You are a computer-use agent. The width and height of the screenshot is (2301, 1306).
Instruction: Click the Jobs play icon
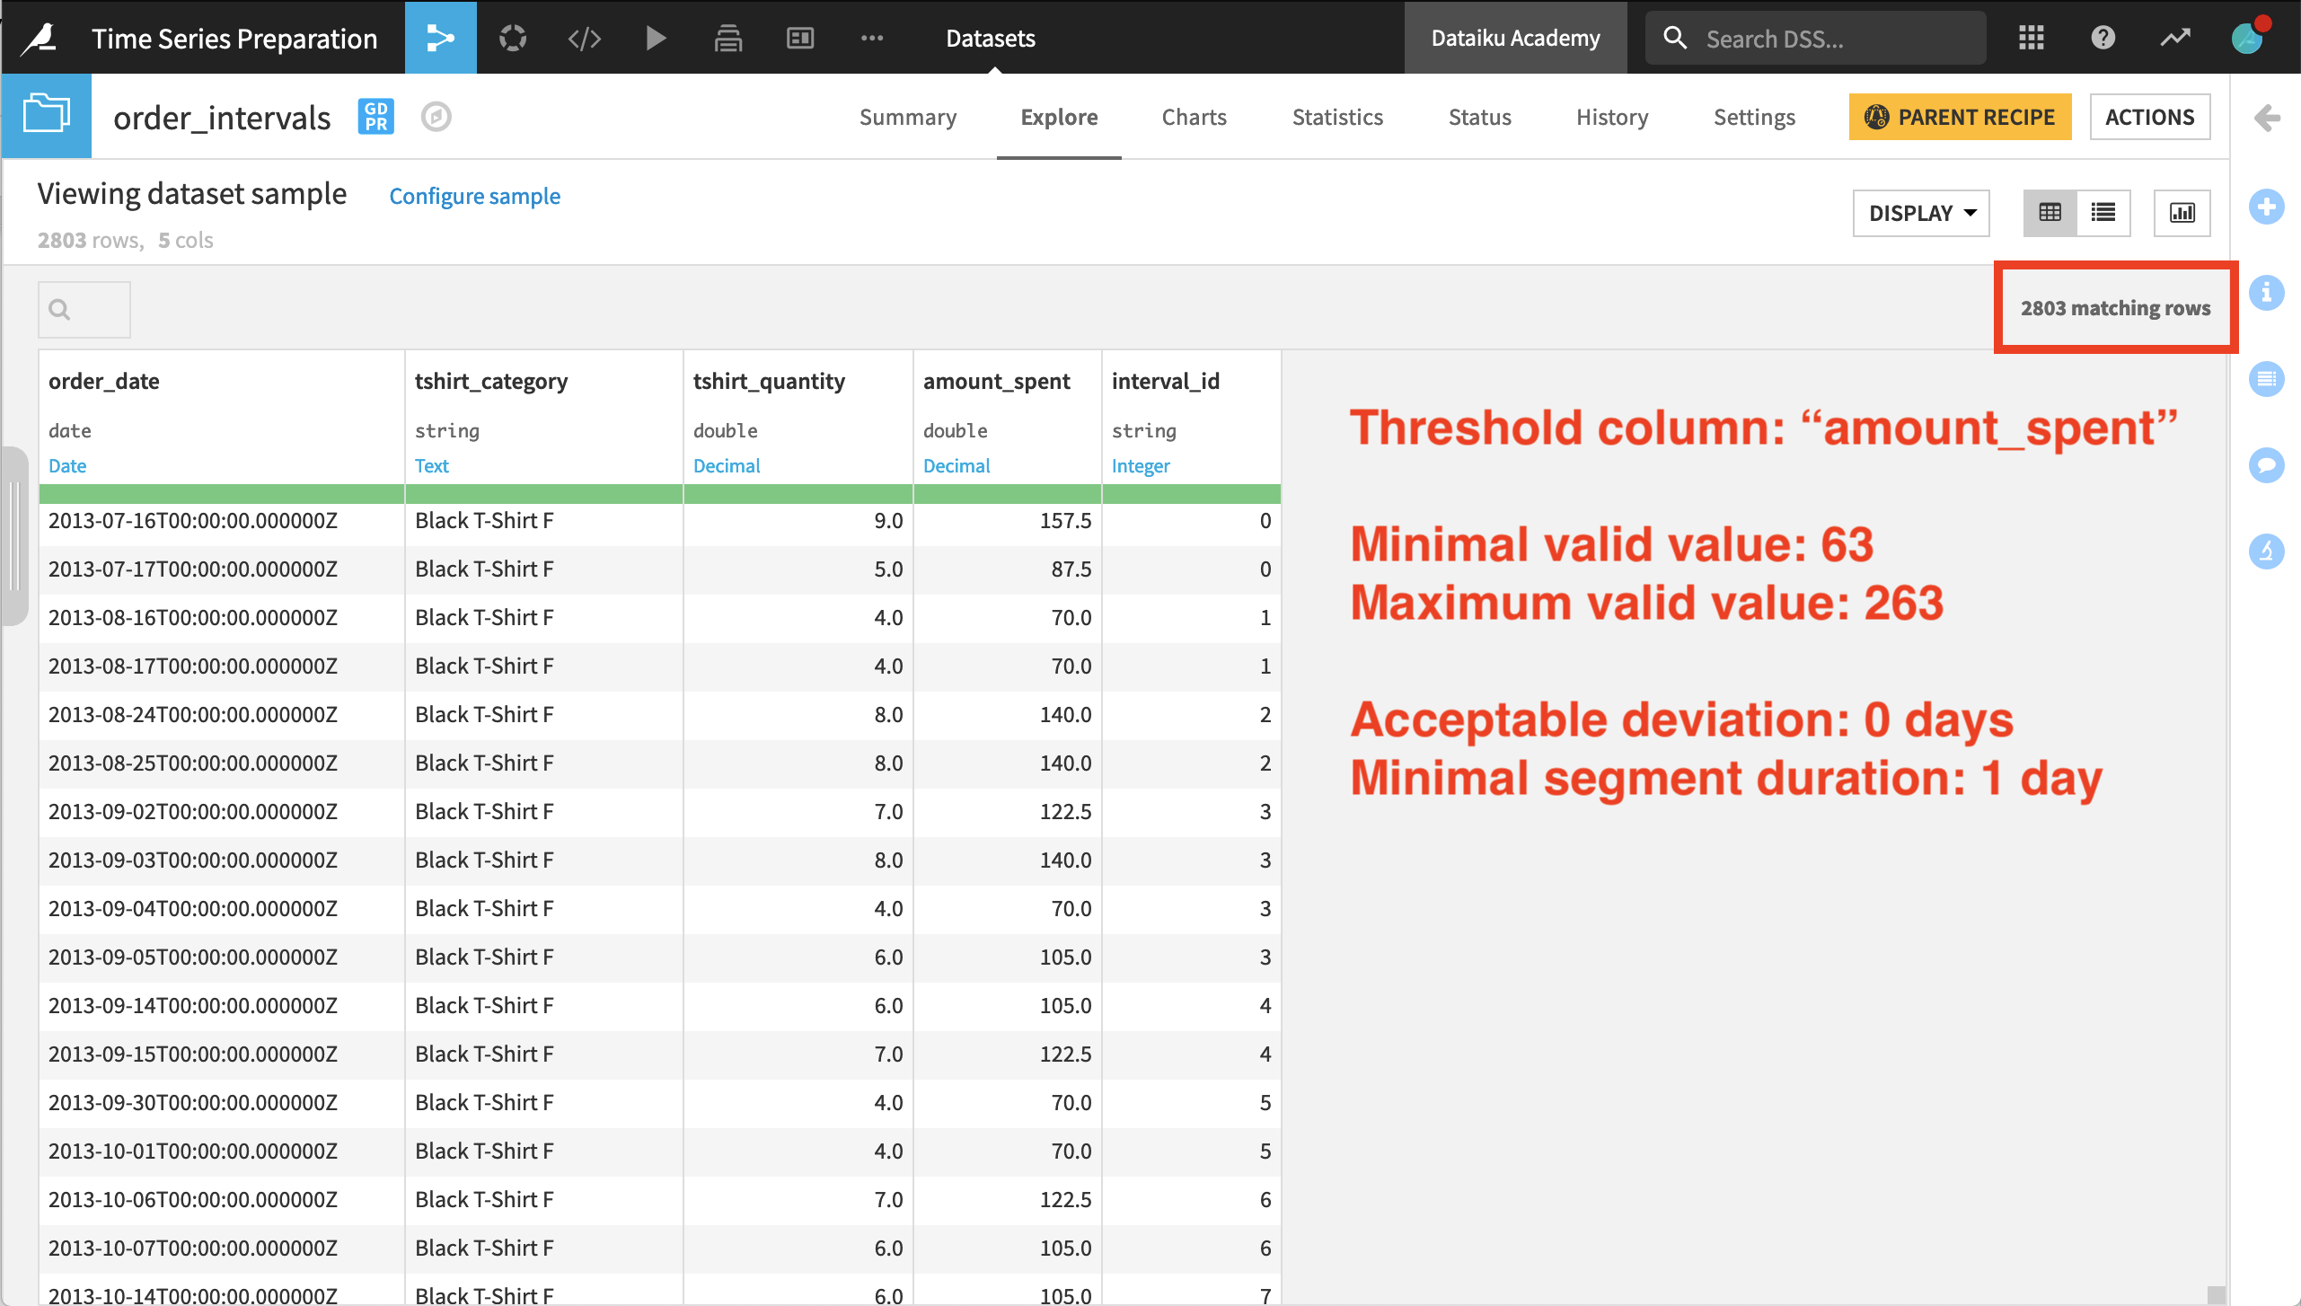656,38
